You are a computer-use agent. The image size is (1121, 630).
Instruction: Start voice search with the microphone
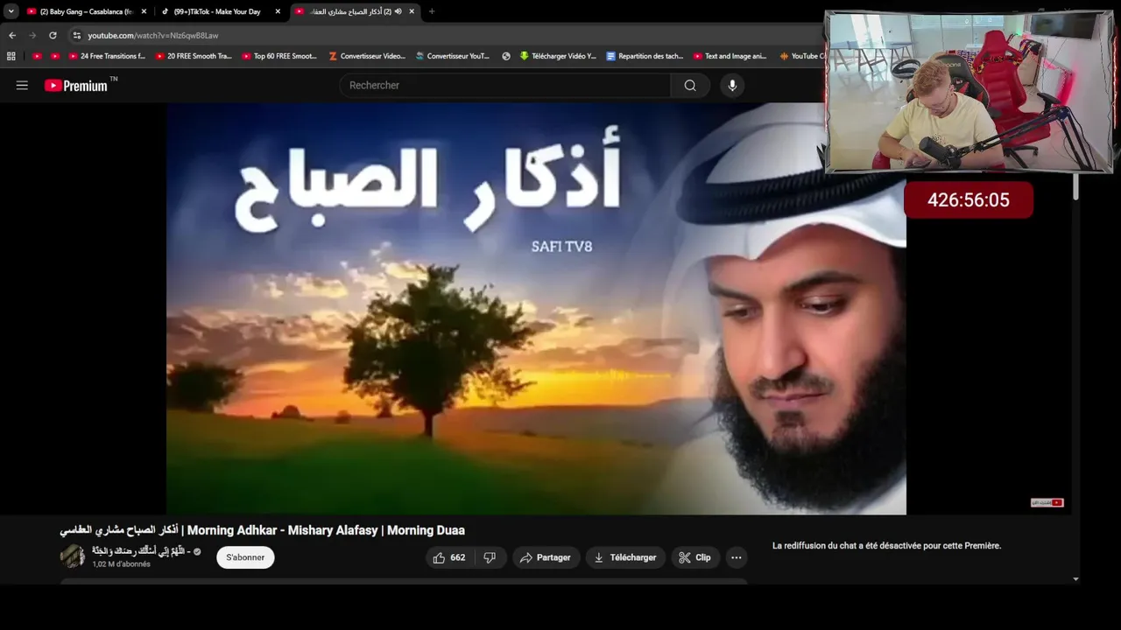coord(732,85)
